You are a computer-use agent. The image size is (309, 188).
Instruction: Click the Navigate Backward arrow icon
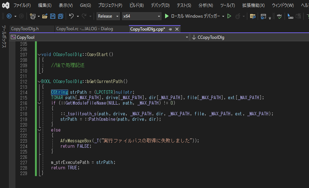point(9,16)
